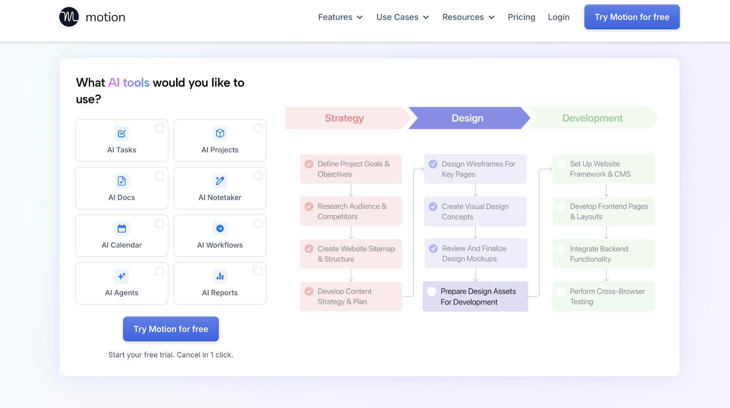Mark Prepare Design Assets task complete

point(432,292)
